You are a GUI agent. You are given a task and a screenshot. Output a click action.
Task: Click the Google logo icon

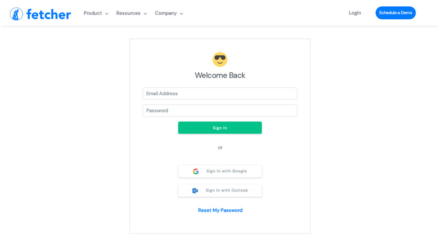[x=196, y=171]
